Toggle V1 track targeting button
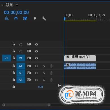Viewport: 110px width, 110px height. (x=21, y=58)
